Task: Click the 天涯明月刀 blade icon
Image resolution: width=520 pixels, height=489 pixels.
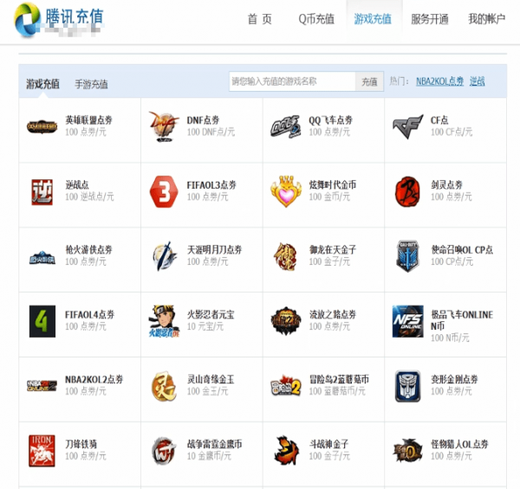Action: [x=164, y=256]
